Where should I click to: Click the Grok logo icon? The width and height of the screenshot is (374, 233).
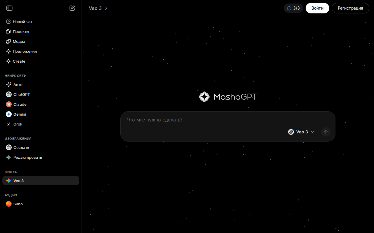coord(9,124)
